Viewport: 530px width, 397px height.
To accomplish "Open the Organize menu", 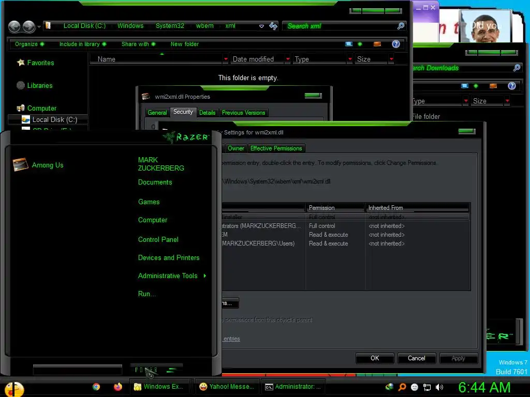I will (x=29, y=44).
